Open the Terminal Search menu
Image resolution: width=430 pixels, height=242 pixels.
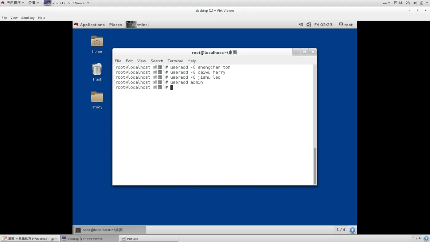(x=157, y=61)
